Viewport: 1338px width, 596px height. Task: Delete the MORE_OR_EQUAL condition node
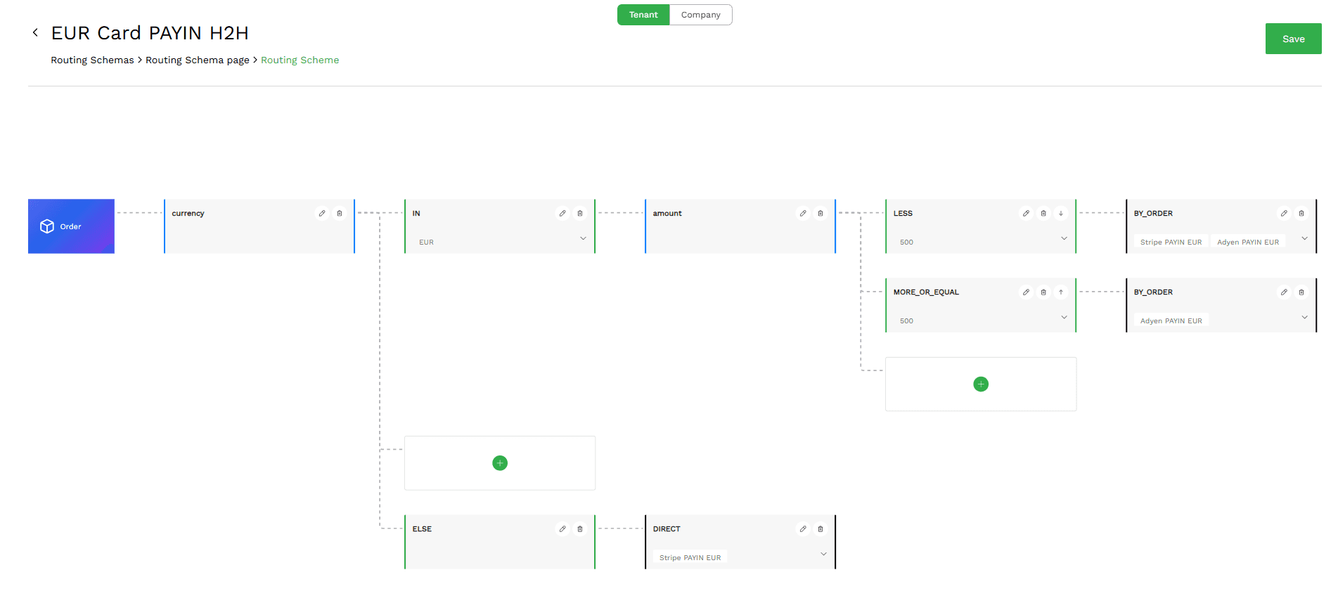[x=1043, y=292]
